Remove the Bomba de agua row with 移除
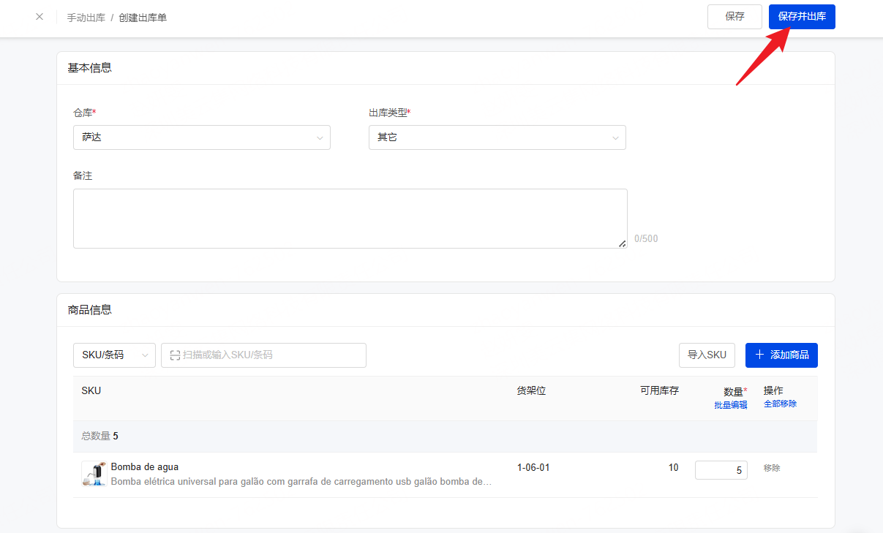Viewport: 883px width, 533px height. [x=772, y=468]
